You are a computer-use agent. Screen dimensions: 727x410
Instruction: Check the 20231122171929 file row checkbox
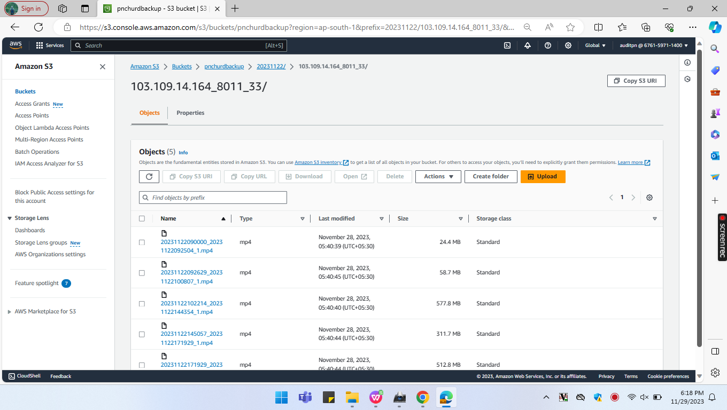pos(142,365)
